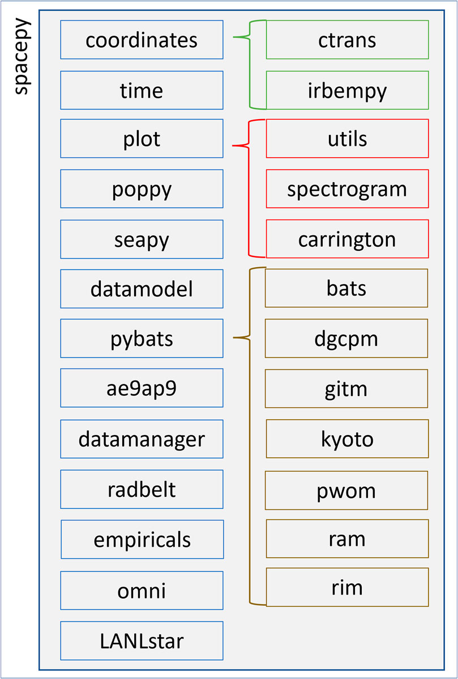Viewport: 458px width, 679px height.
Task: Click the ae9ap9 module box
Action: (x=142, y=388)
